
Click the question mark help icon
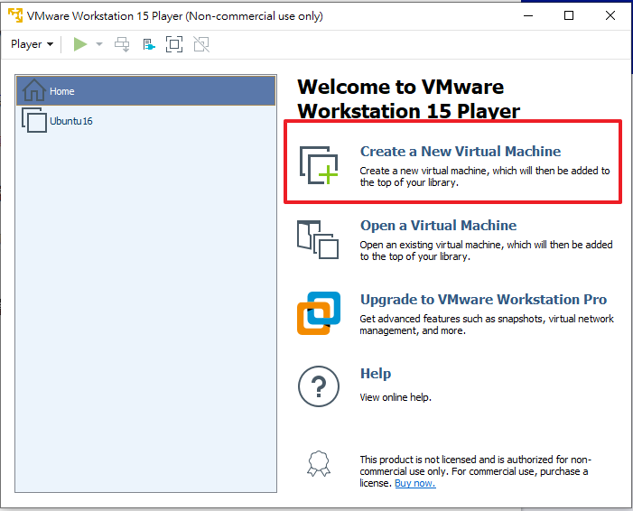point(319,386)
